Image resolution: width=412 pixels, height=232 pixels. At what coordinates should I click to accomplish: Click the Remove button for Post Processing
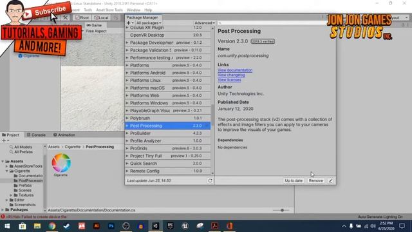point(316,180)
